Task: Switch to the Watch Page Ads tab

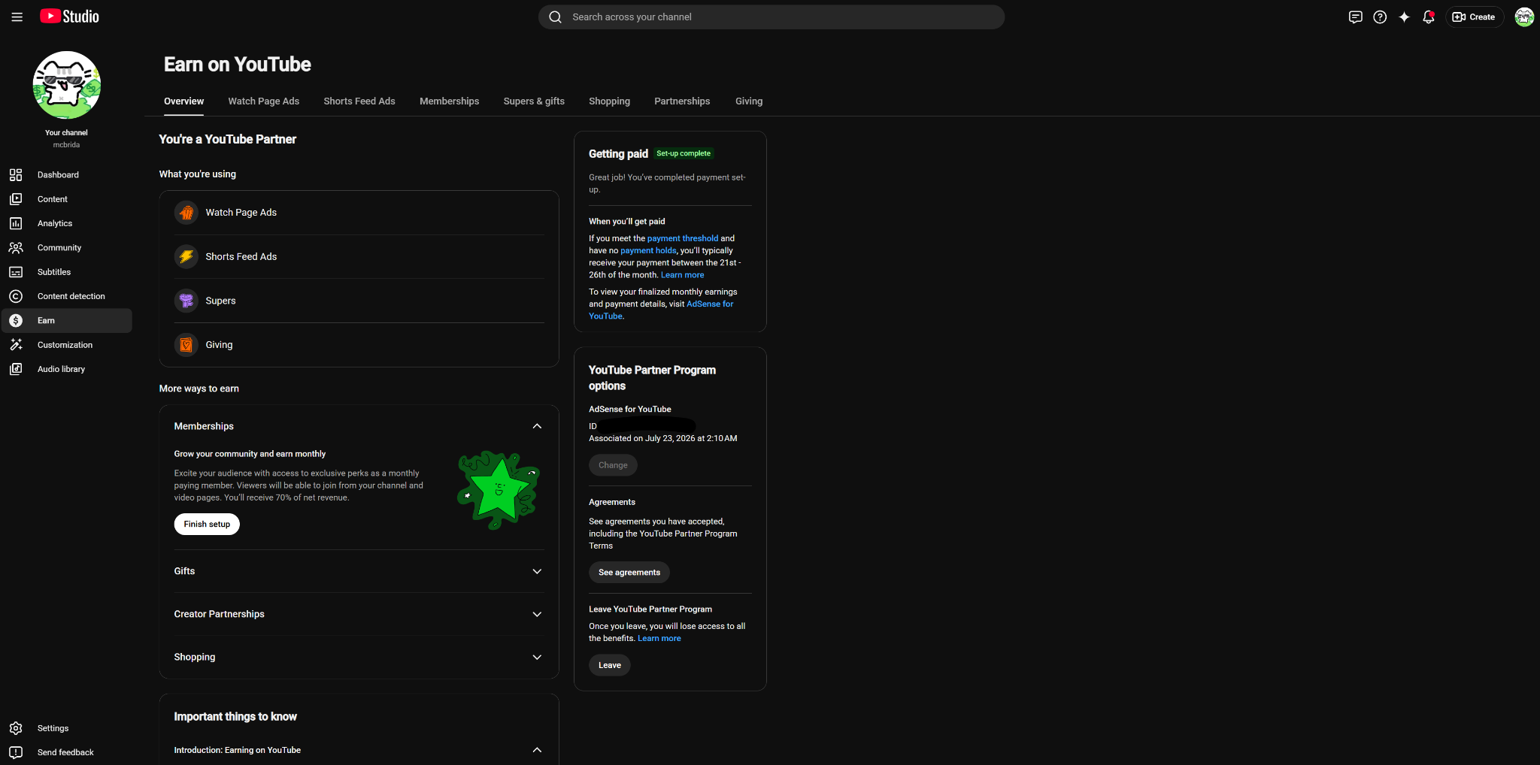Action: (264, 101)
